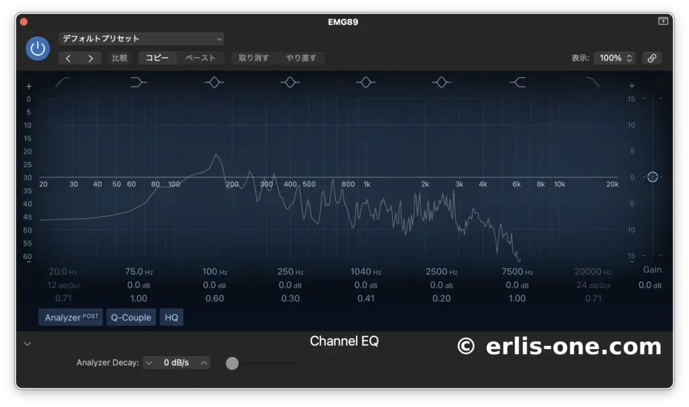
Task: Toggle the 100 Hz parametric band icon
Action: click(x=214, y=82)
